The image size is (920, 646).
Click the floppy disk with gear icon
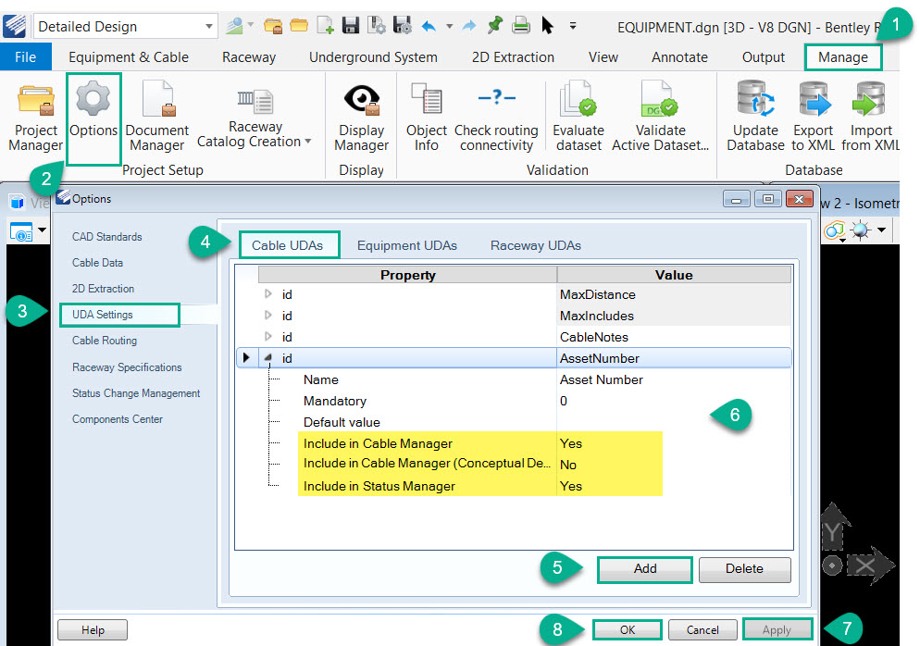tap(403, 26)
